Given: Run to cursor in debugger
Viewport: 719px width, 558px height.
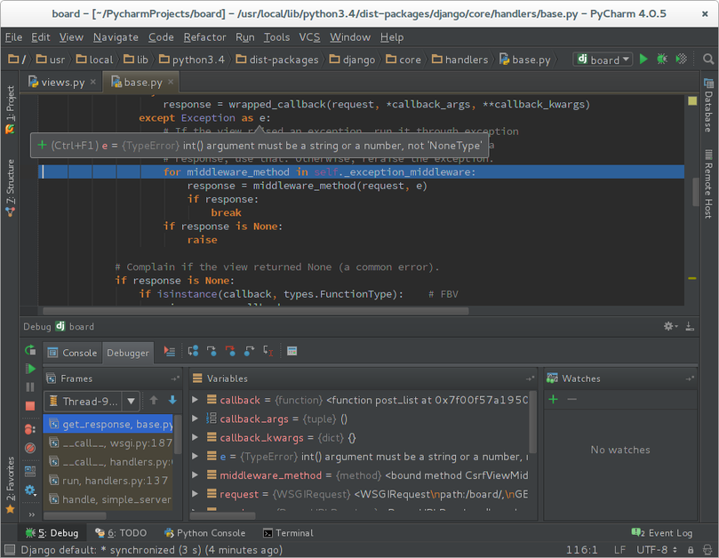Looking at the screenshot, I should coord(268,352).
